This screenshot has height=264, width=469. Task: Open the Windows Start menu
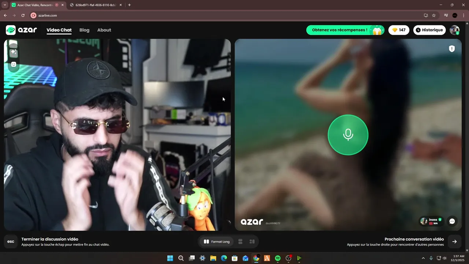pos(170,258)
